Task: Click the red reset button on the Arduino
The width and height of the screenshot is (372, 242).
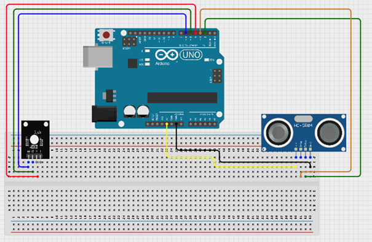Action: coord(106,35)
